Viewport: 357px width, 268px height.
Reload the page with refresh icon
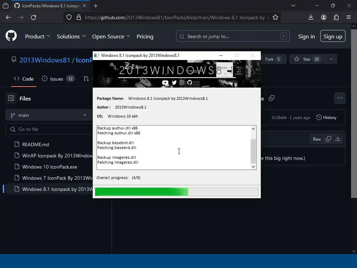click(33, 17)
